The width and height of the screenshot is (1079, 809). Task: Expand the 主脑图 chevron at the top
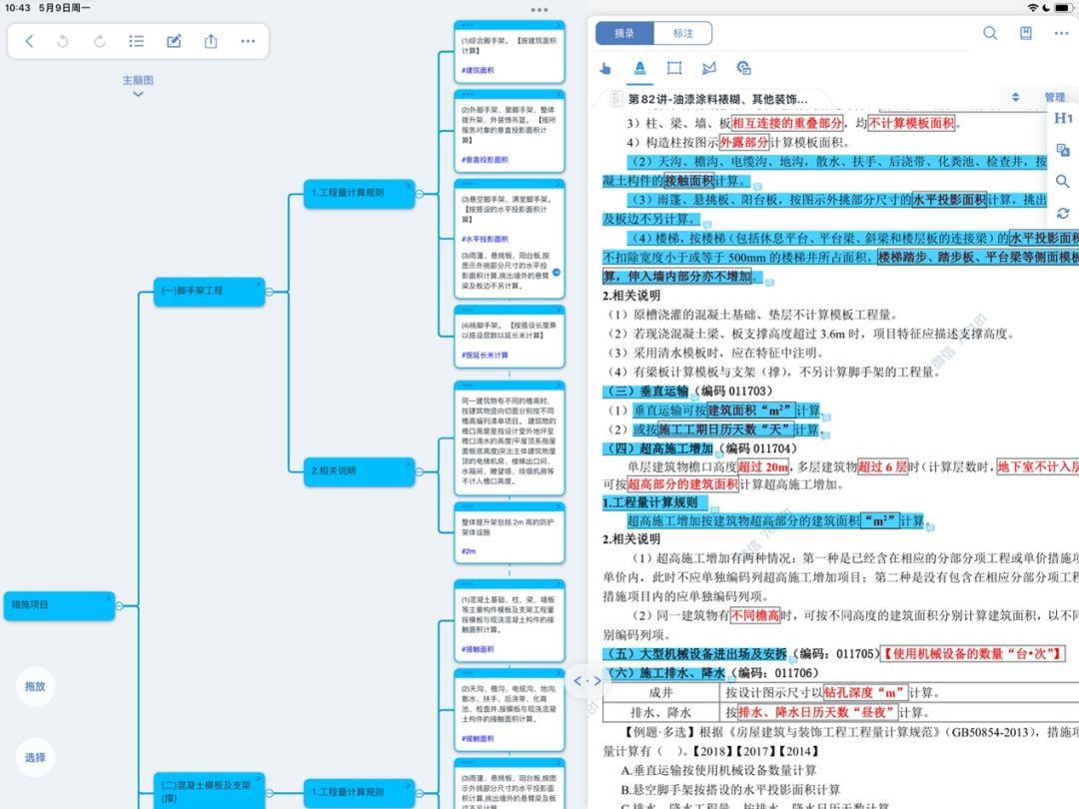137,93
